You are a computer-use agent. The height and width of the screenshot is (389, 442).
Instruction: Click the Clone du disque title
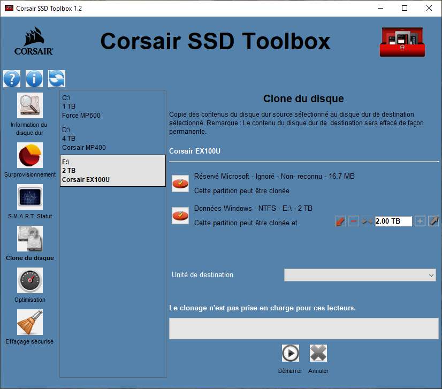(303, 98)
